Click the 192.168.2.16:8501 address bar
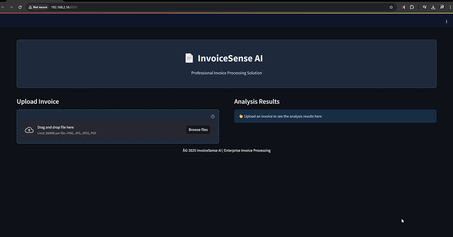Viewport: 453px width, 237px height. point(64,7)
